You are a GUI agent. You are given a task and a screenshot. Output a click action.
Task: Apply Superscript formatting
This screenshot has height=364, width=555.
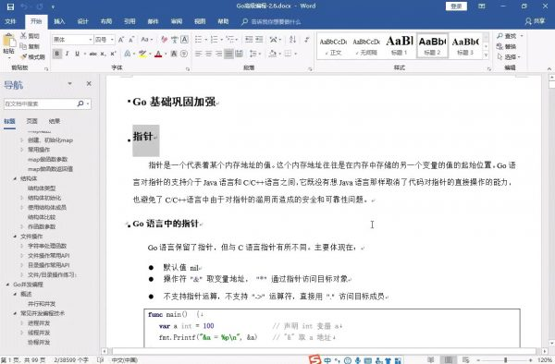113,54
